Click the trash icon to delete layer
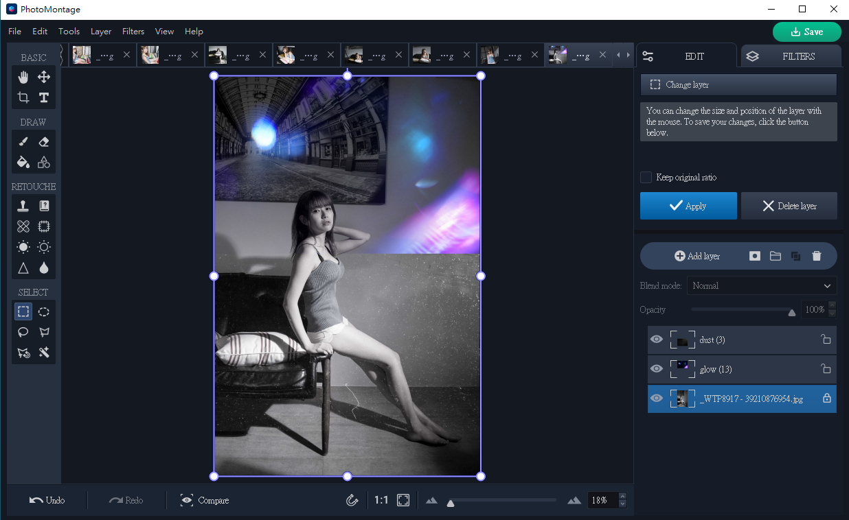The image size is (849, 520). click(x=817, y=256)
